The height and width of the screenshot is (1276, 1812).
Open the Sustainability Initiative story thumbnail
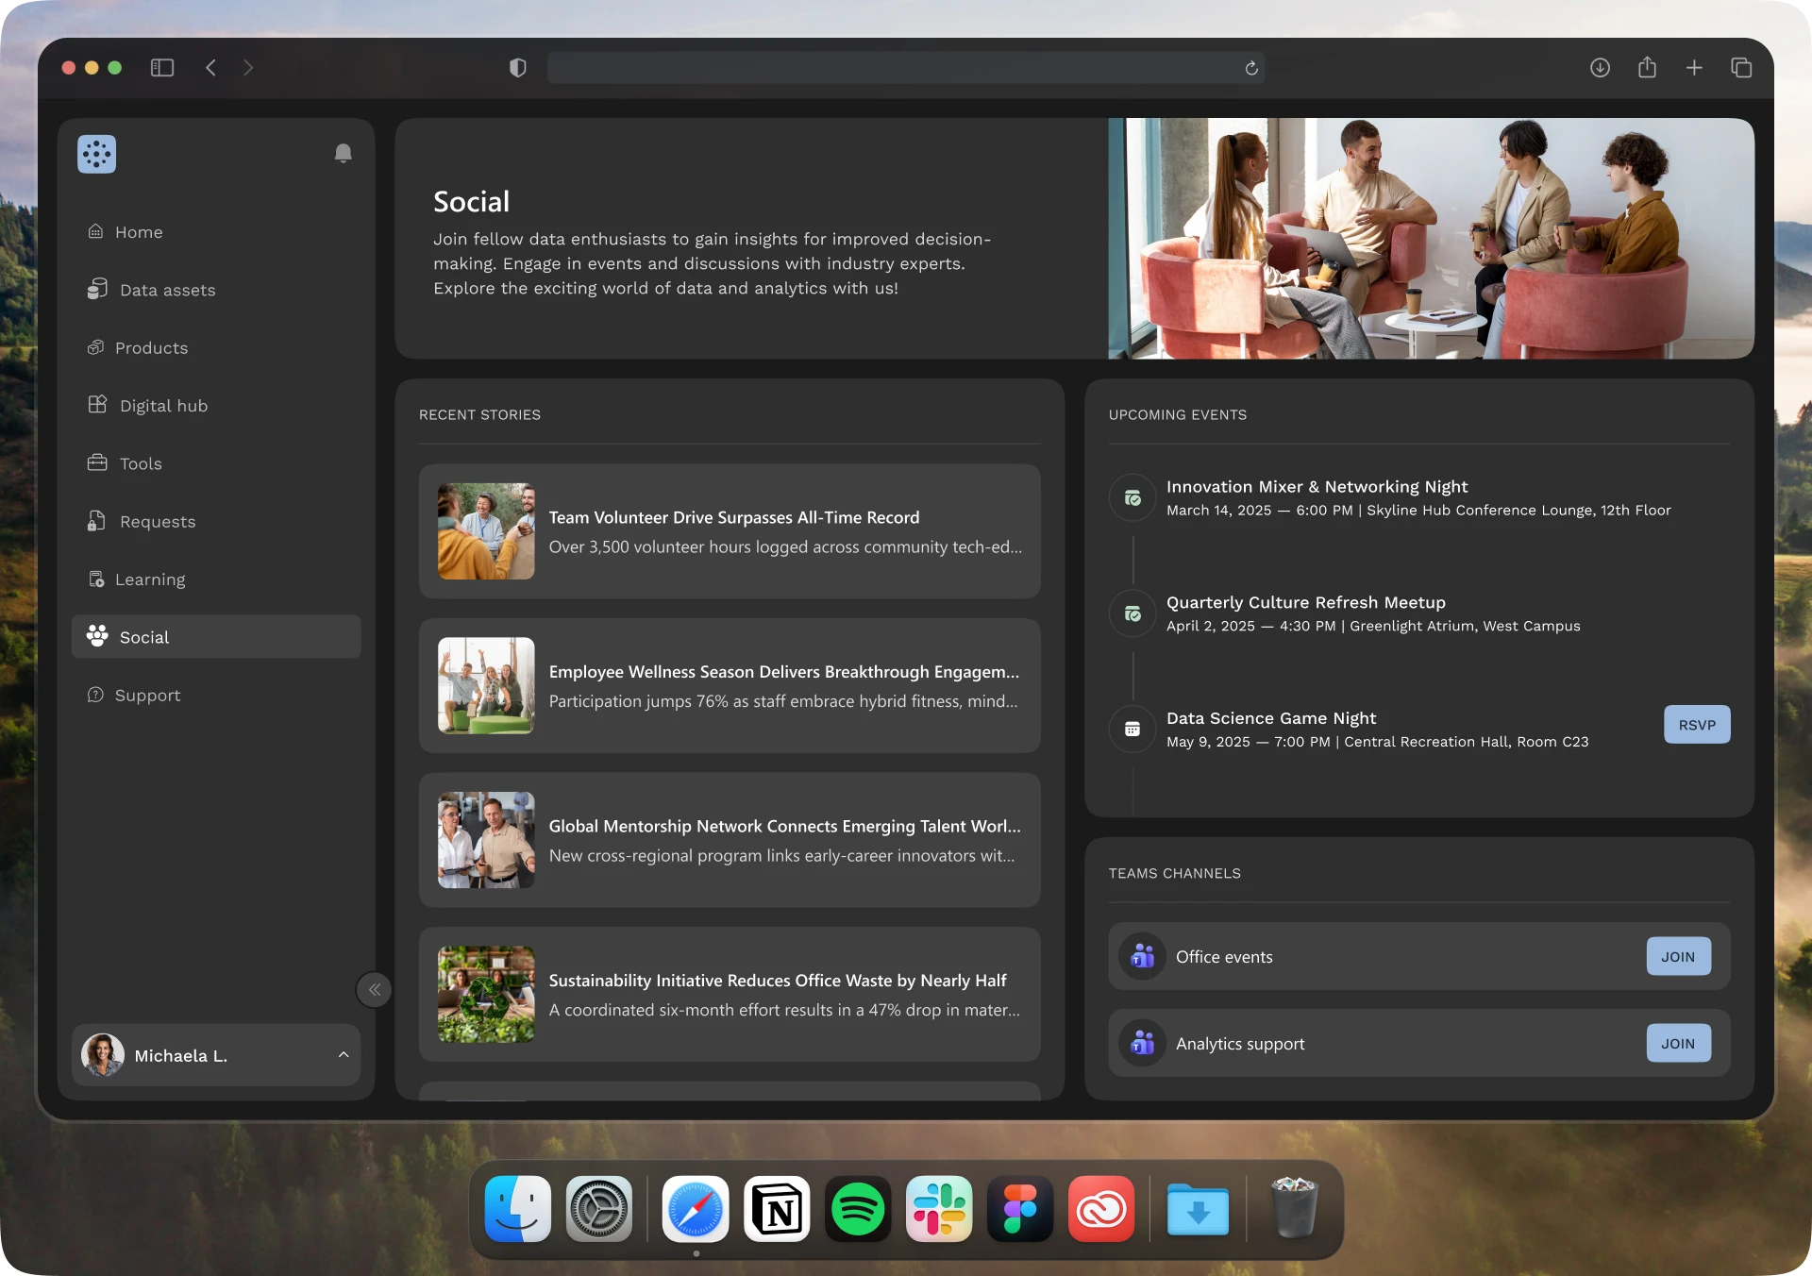[x=486, y=994]
